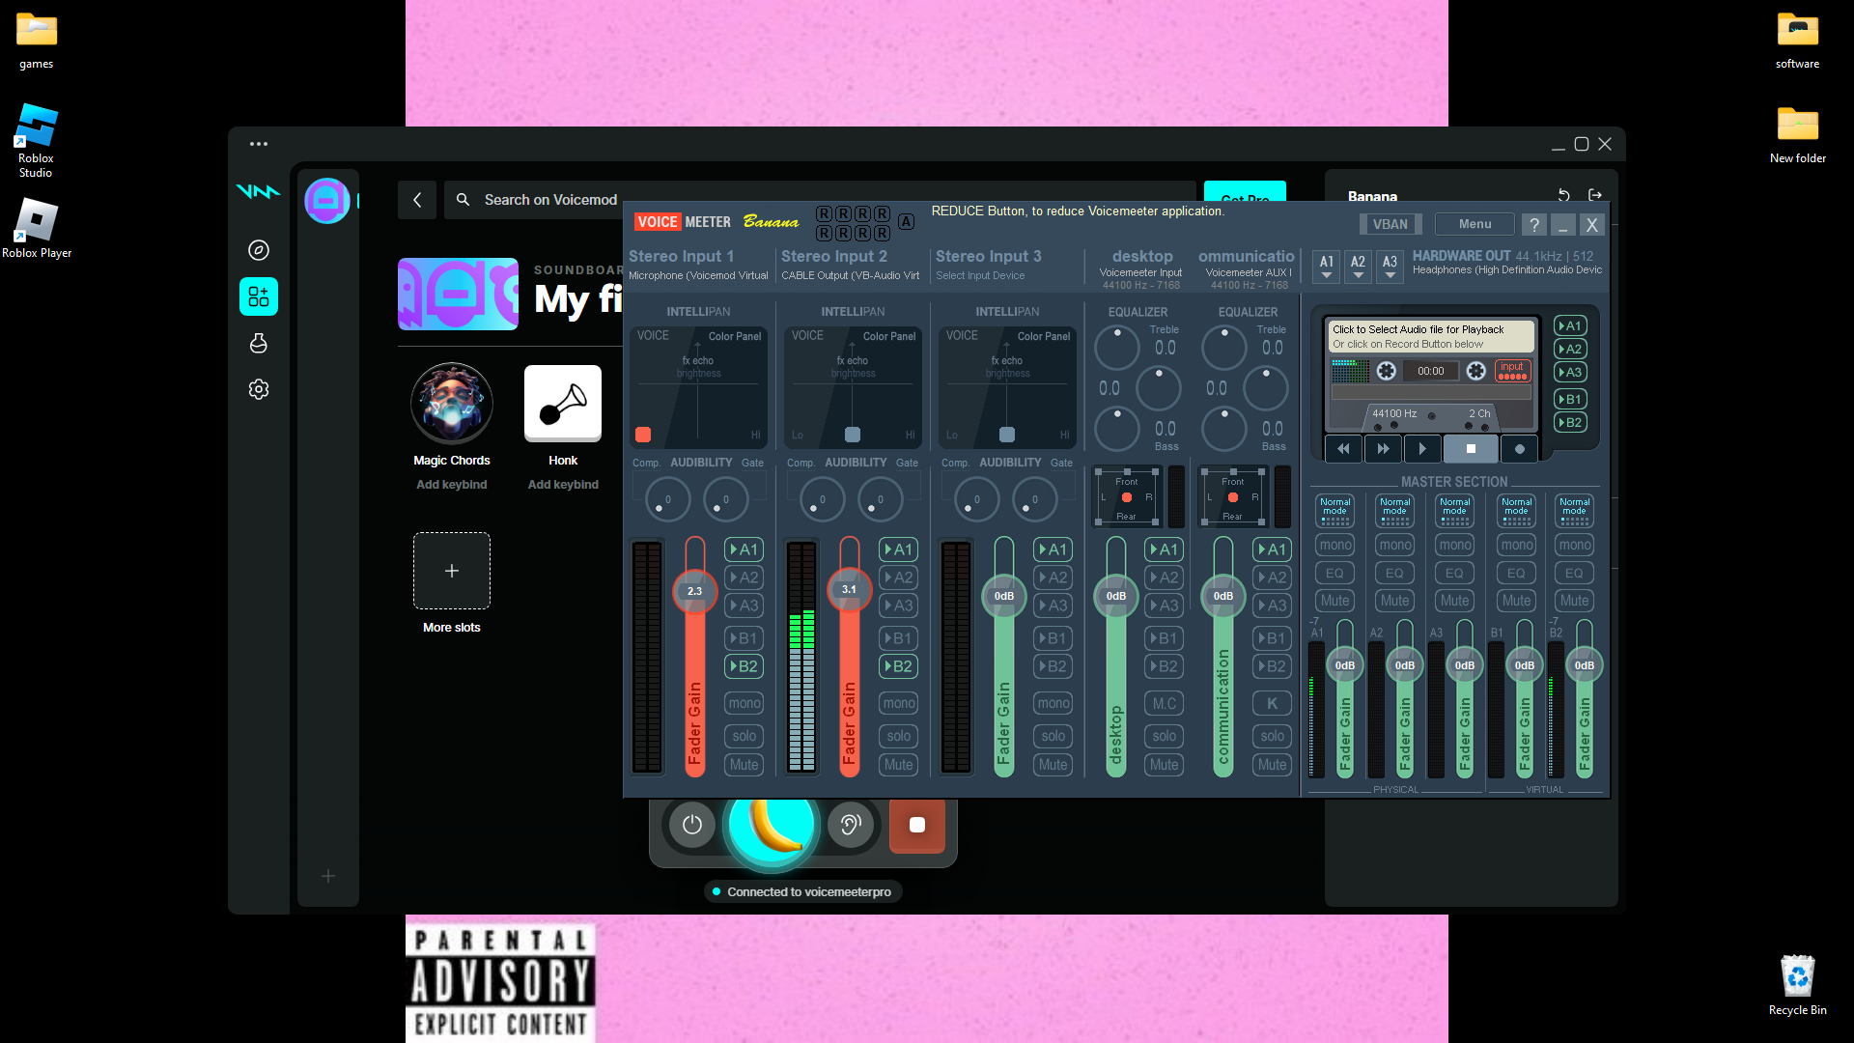Play the Honk sound thumbnail

tap(563, 404)
